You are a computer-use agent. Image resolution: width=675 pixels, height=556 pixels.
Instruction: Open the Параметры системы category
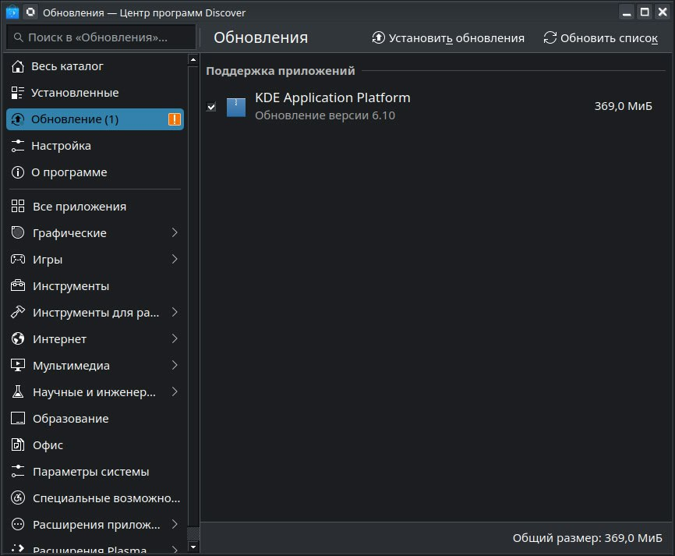[95, 471]
